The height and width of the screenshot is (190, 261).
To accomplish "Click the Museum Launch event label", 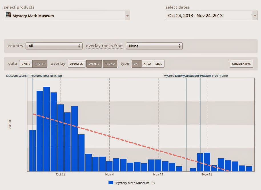I will [34, 76].
